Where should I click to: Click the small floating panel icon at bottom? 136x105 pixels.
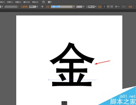pos(64,103)
